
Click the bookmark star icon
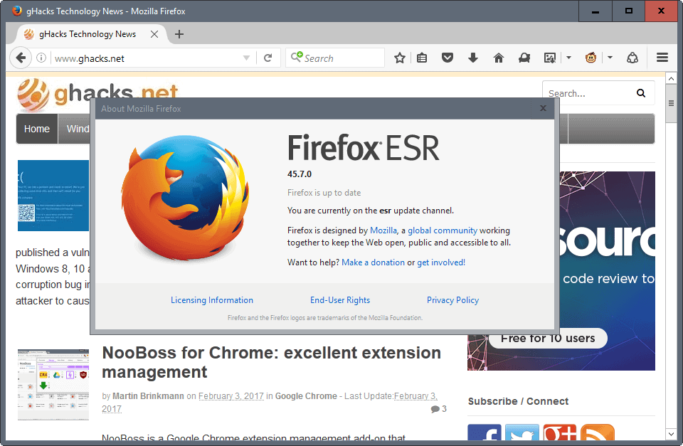click(x=400, y=58)
